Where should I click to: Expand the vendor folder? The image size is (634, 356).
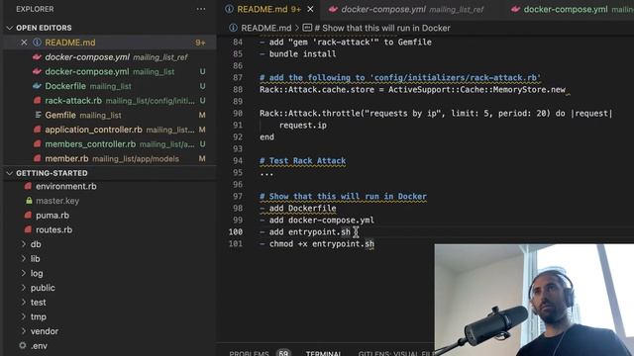[x=24, y=331]
